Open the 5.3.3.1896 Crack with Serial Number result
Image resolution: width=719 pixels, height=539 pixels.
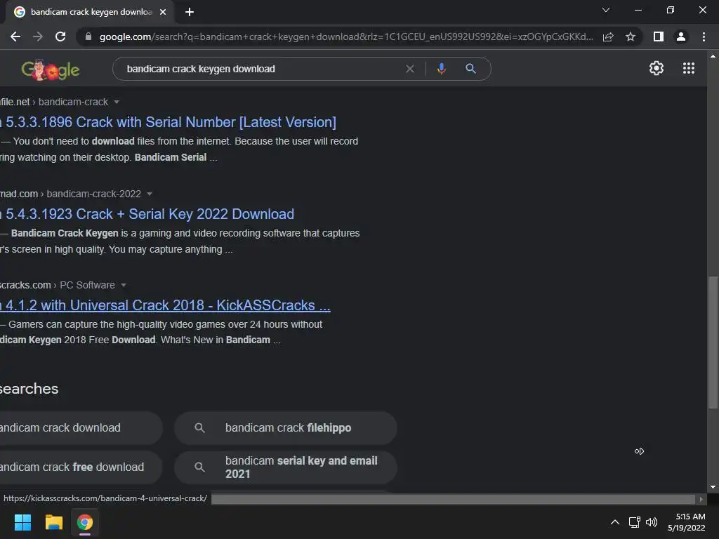click(169, 122)
